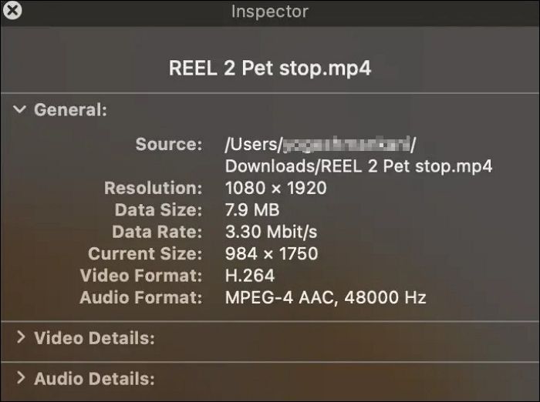Select the 7.9 MB value
The width and height of the screenshot is (540, 402).
click(252, 210)
